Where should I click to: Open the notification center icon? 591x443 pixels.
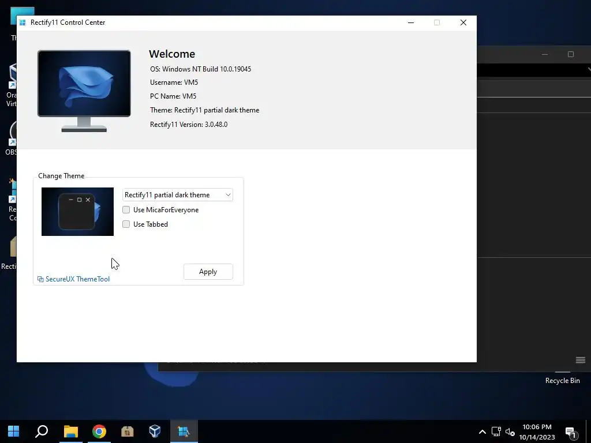click(x=571, y=433)
